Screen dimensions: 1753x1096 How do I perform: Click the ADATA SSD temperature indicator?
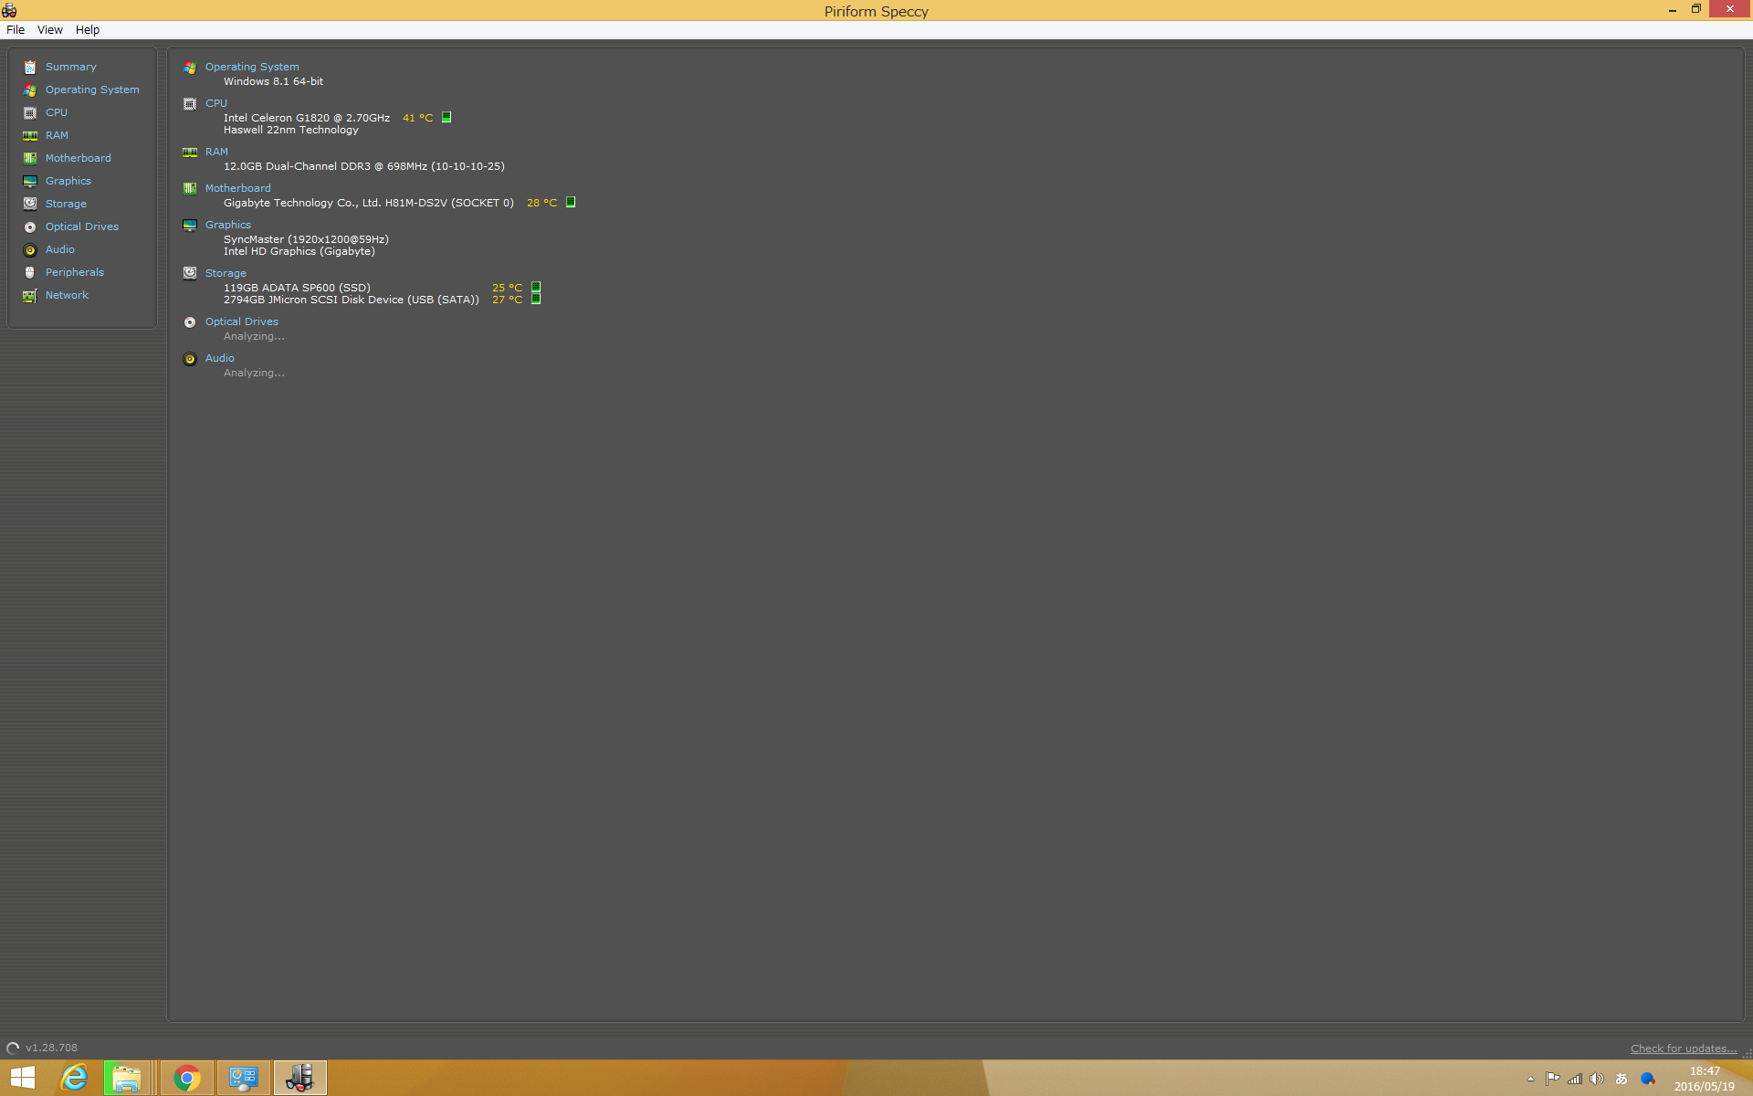click(x=536, y=287)
